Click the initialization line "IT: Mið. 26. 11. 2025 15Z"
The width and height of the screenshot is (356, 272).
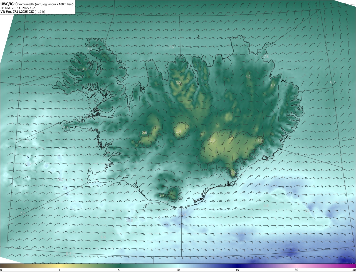click(x=18, y=8)
